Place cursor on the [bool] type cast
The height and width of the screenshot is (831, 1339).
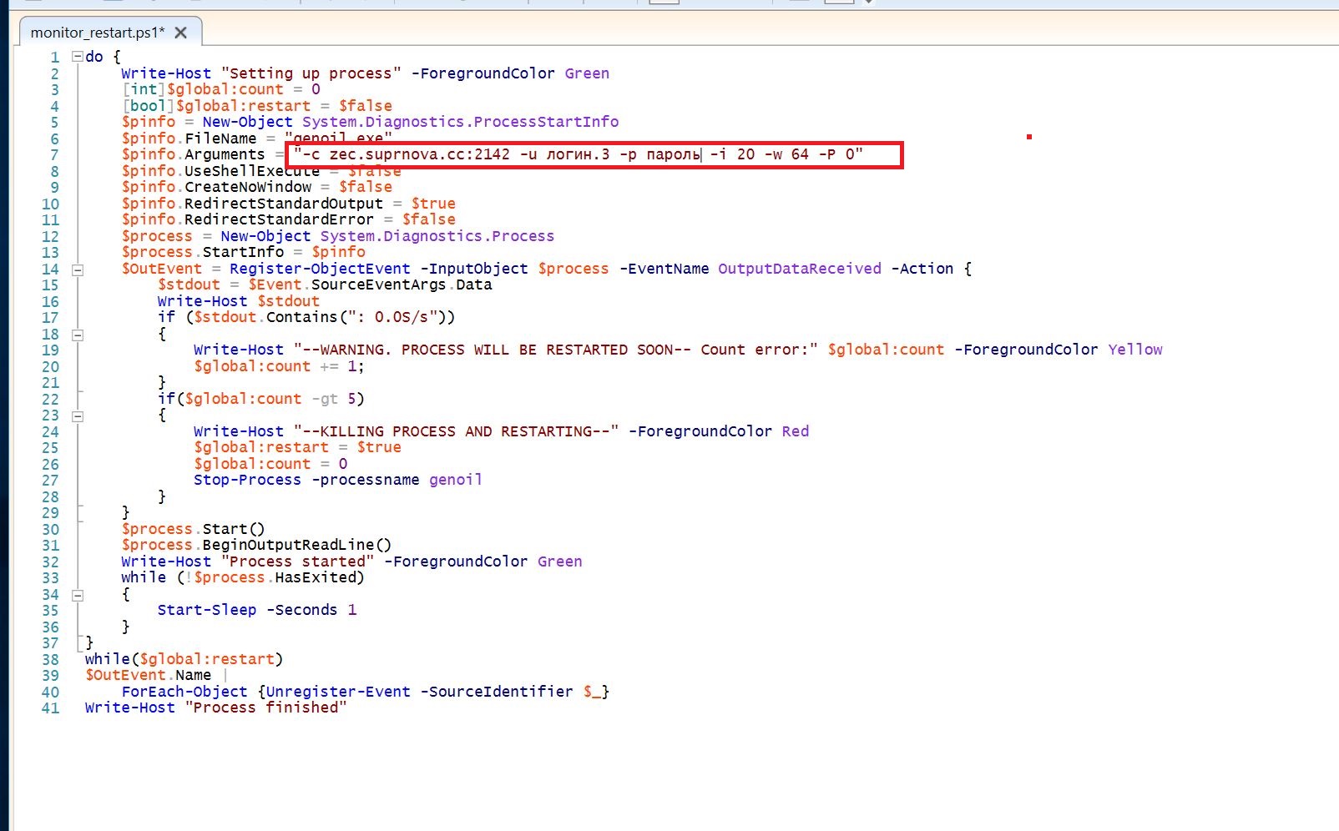pos(148,106)
